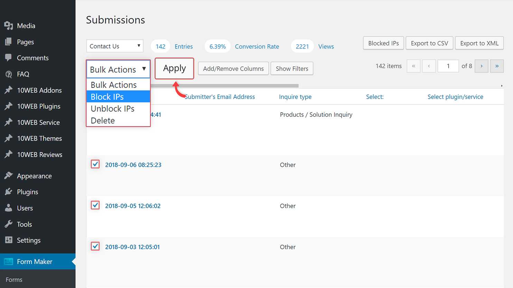Click Show Filters button
The image size is (513, 288).
click(x=292, y=69)
